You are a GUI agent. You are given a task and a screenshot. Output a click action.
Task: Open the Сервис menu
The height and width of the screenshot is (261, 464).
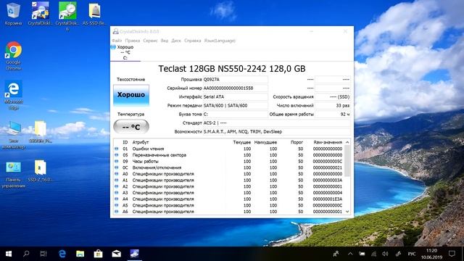[150, 41]
